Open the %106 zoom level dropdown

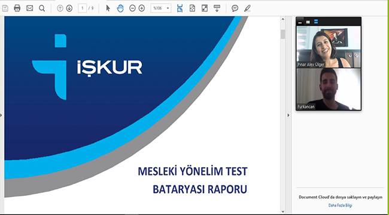[x=161, y=8]
